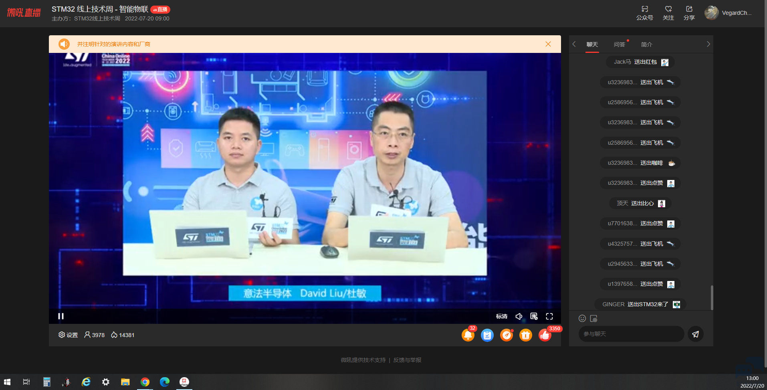Click the u2945633 送出飞机 chat message
Image resolution: width=767 pixels, height=390 pixels.
640,264
